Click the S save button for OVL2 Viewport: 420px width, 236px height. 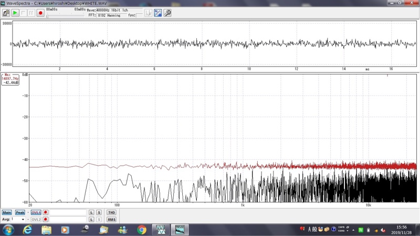click(99, 219)
